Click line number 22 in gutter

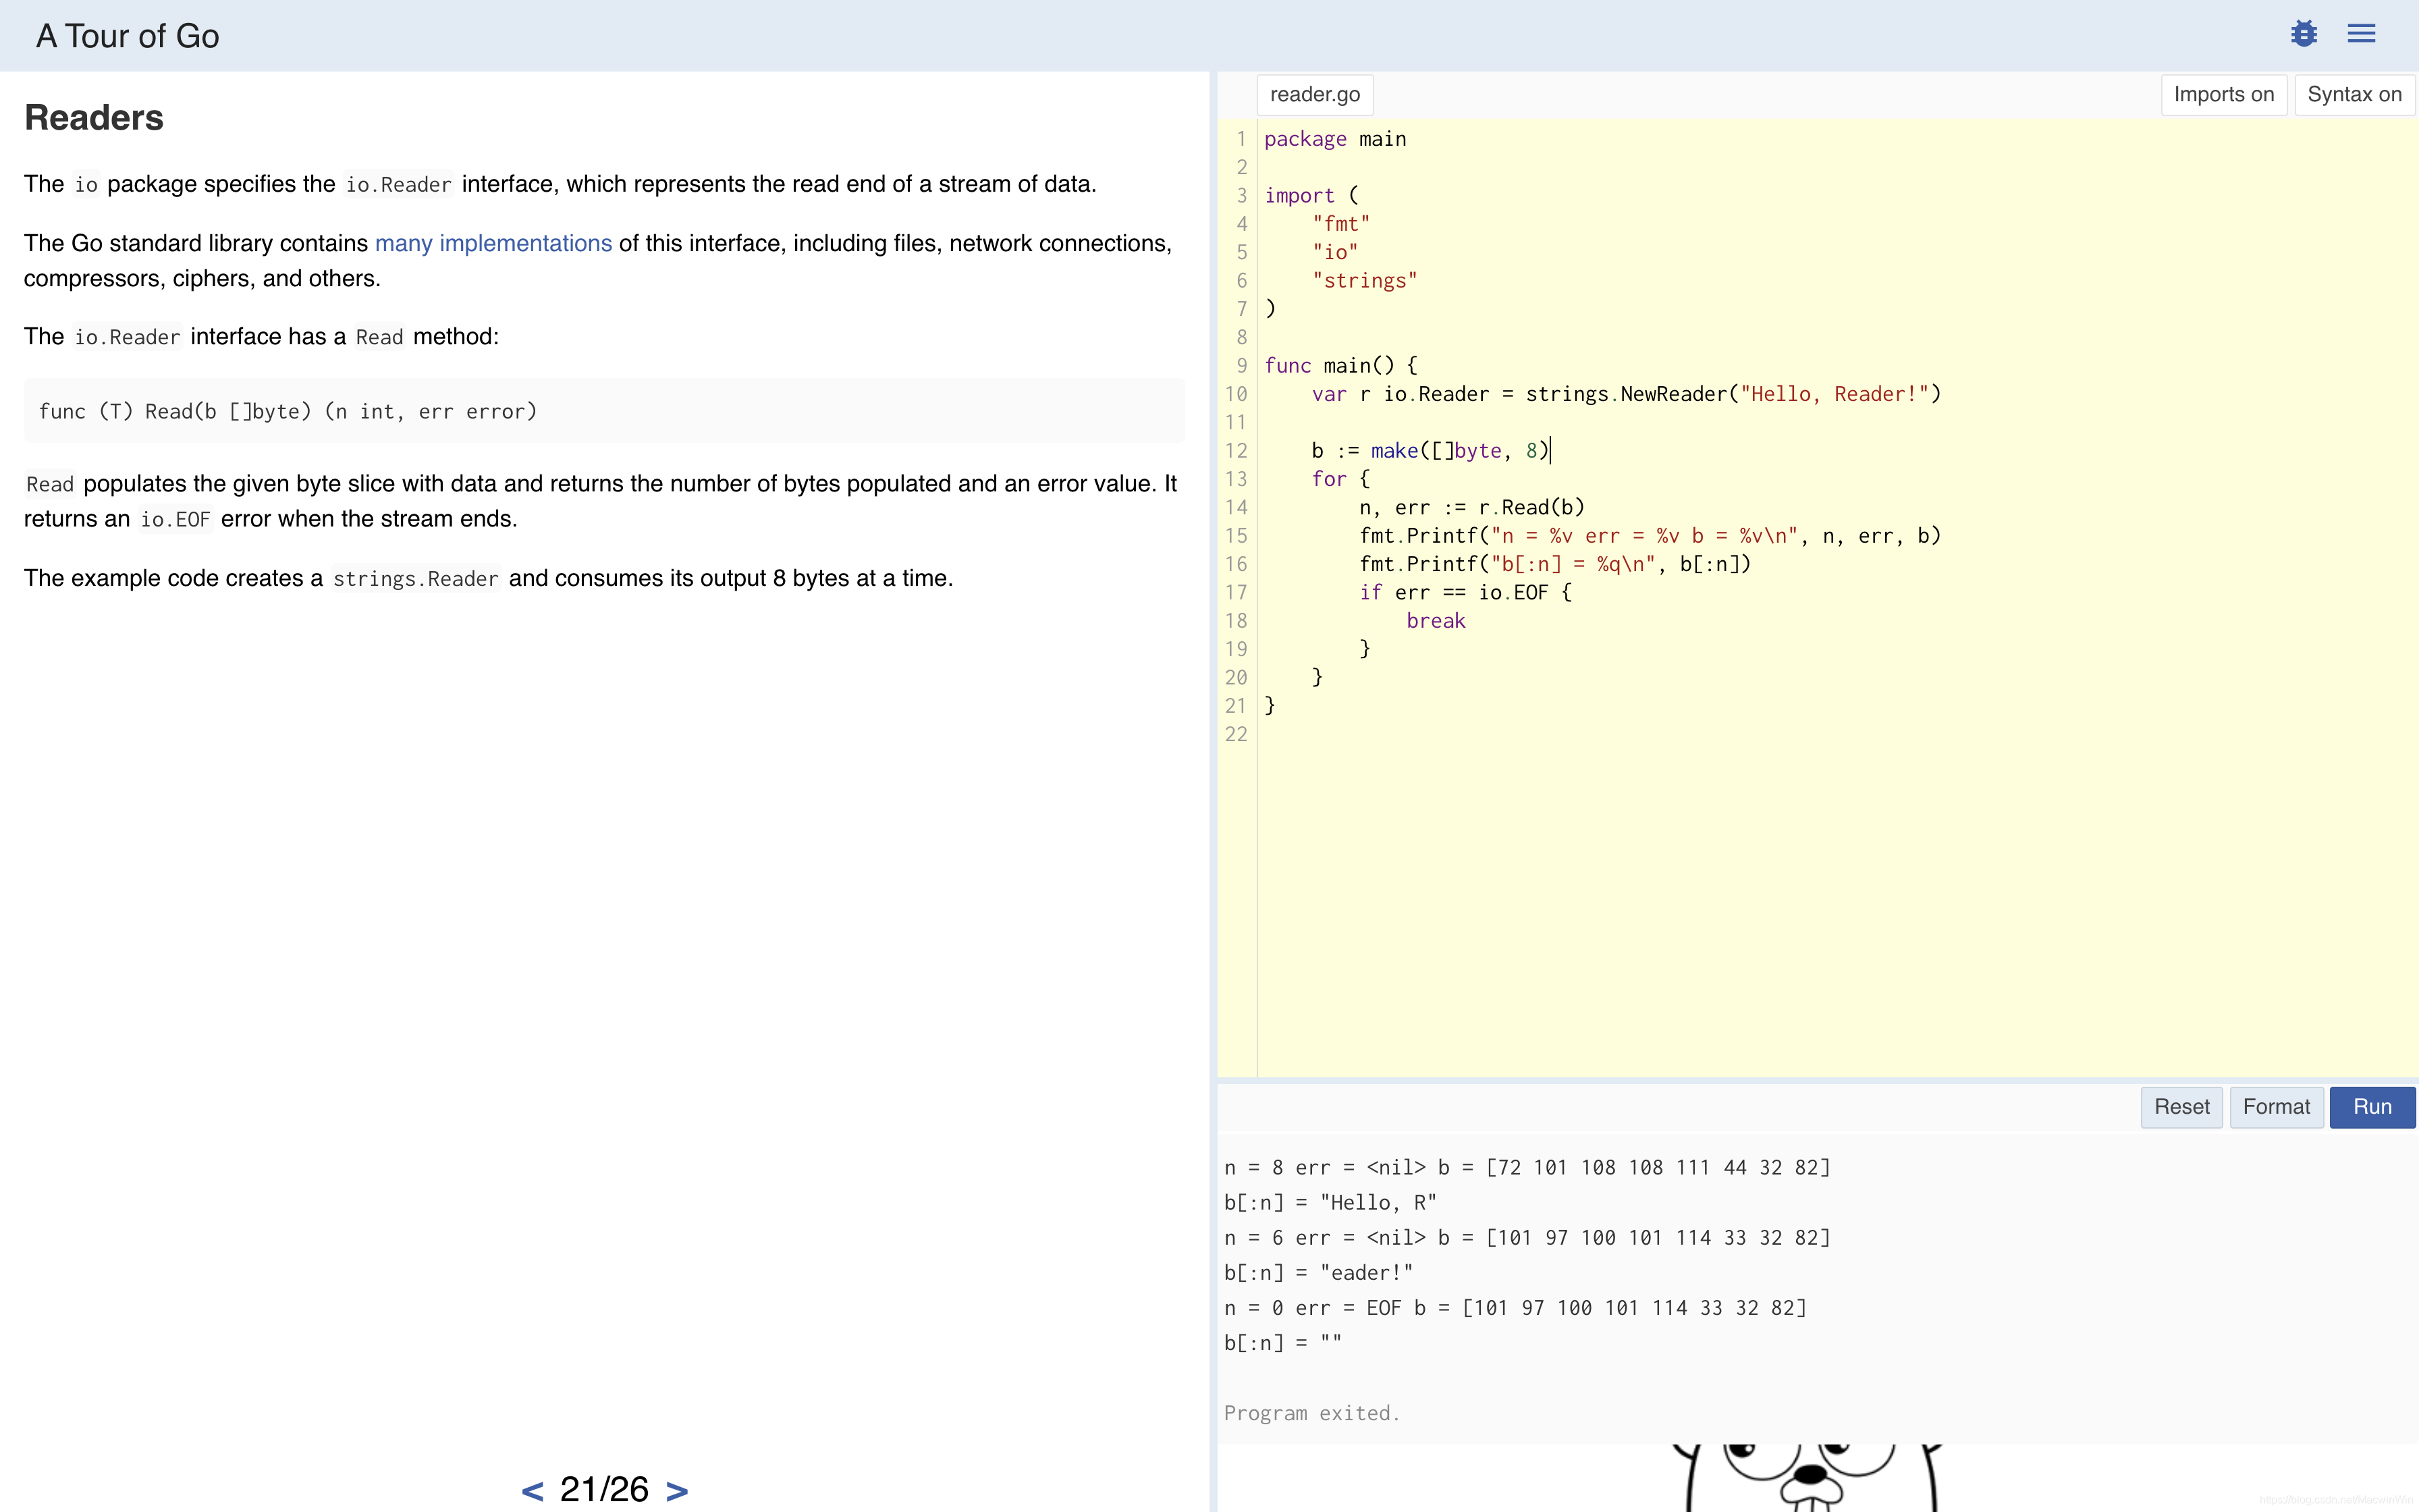[x=1236, y=735]
